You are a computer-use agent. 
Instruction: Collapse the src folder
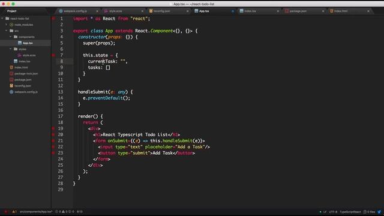(7, 31)
